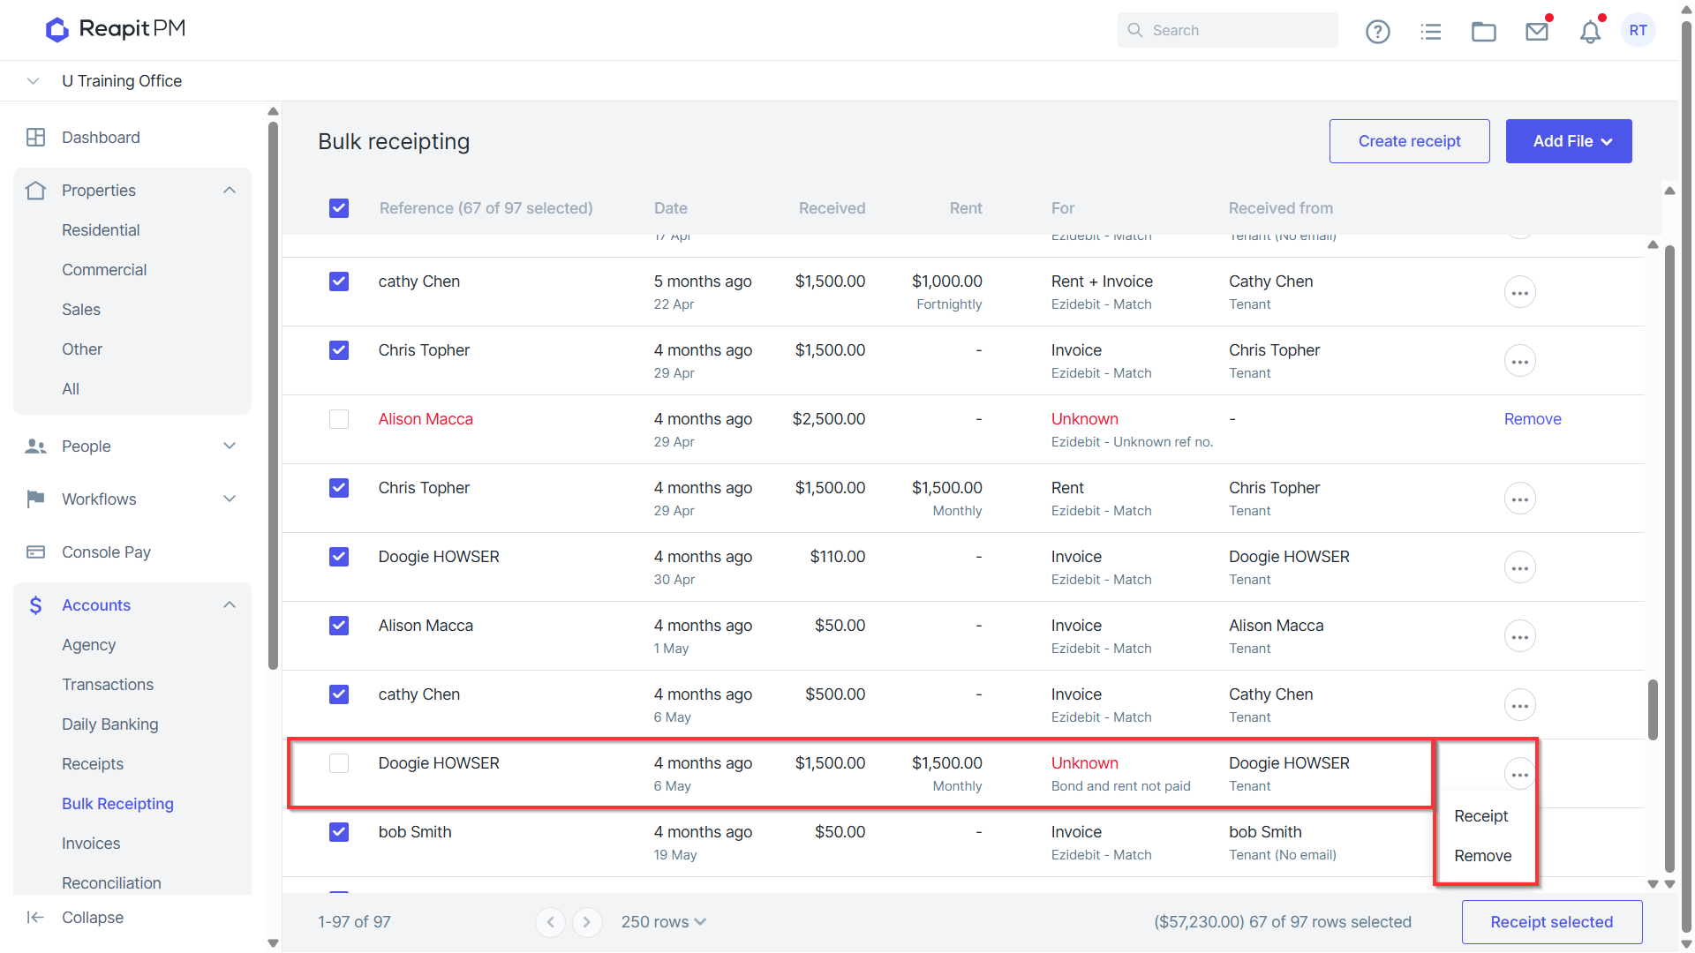Toggle the select-all header checkbox
Screen dimensions: 1695x953
pos(339,208)
